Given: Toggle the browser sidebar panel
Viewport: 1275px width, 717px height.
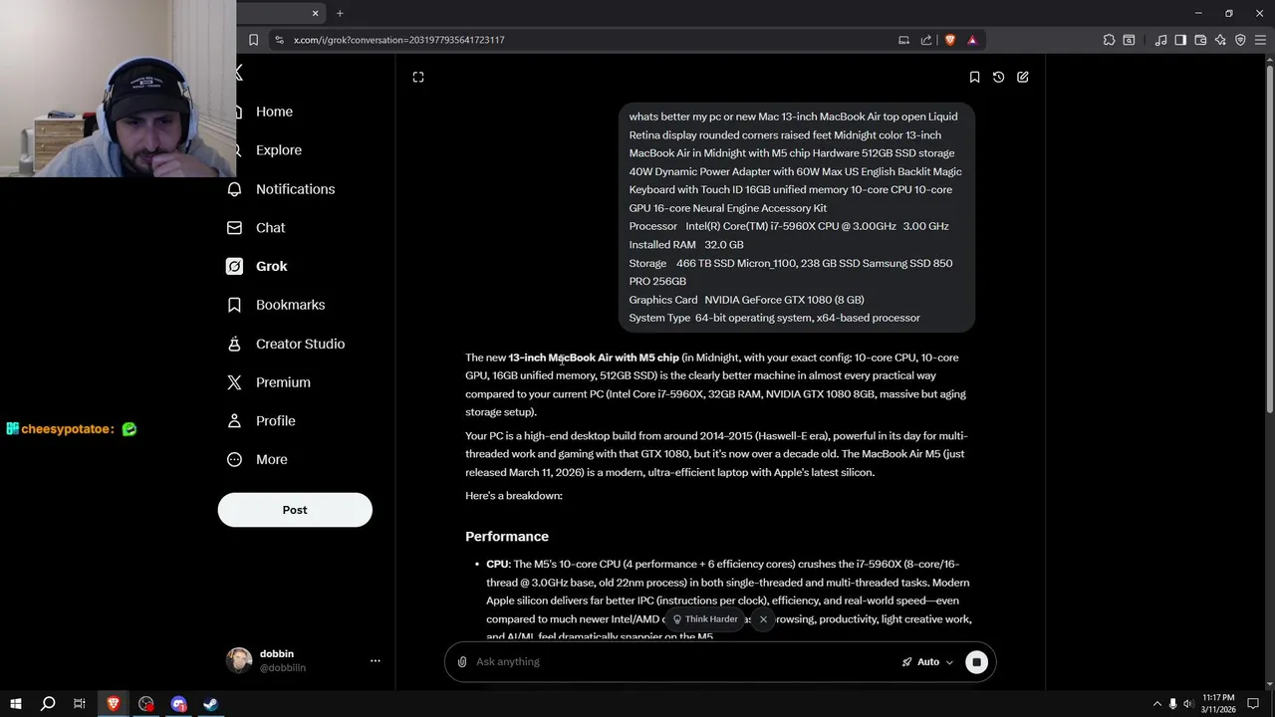Looking at the screenshot, I should click(x=1180, y=40).
